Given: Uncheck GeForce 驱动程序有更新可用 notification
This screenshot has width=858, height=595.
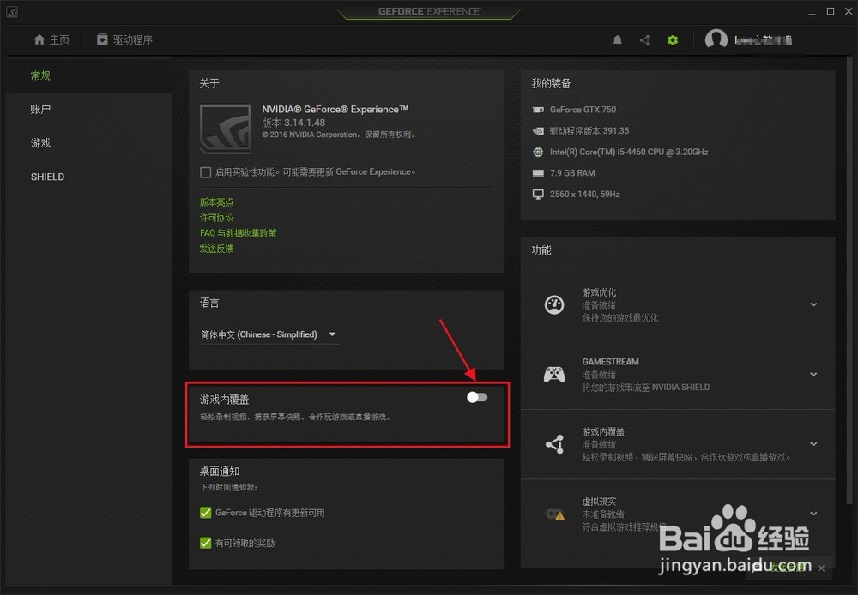Looking at the screenshot, I should [x=206, y=513].
